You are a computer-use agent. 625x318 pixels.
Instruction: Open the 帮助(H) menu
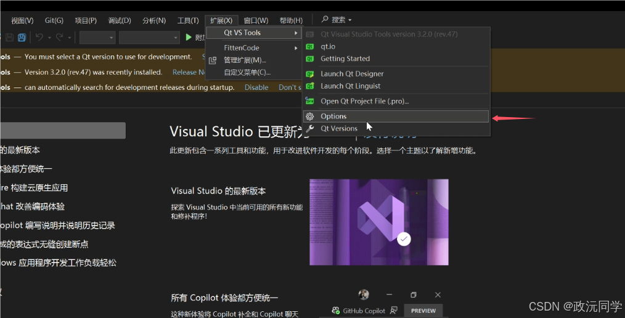pyautogui.click(x=291, y=21)
